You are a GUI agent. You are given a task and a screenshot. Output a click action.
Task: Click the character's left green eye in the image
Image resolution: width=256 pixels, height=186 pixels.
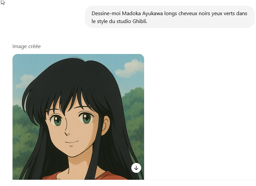click(x=56, y=120)
